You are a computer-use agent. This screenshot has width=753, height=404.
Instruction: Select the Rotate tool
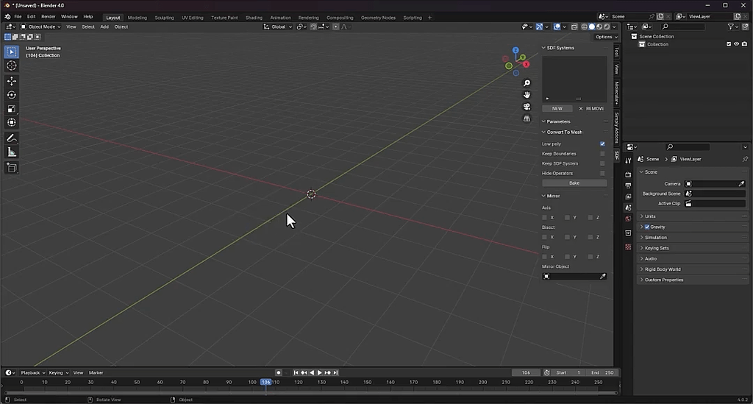tap(12, 95)
